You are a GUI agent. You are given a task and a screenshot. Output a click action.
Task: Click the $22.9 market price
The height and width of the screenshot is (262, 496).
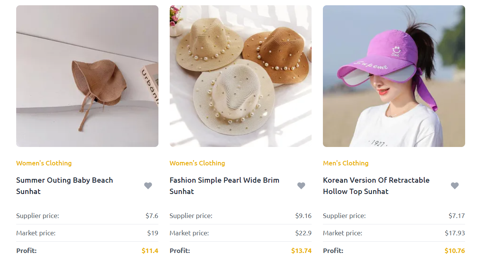point(303,233)
